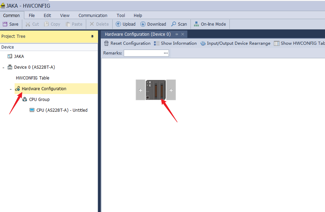This screenshot has height=212, width=325.
Task: Switch to On-line Mode
Action: coord(196,24)
